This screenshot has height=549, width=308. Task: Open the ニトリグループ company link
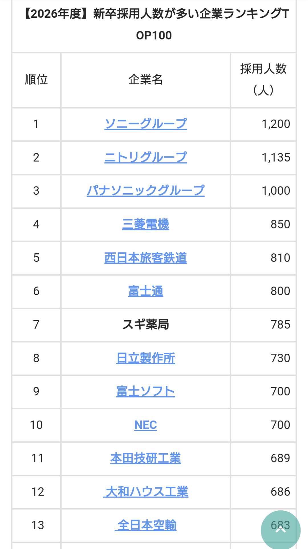[x=145, y=157]
